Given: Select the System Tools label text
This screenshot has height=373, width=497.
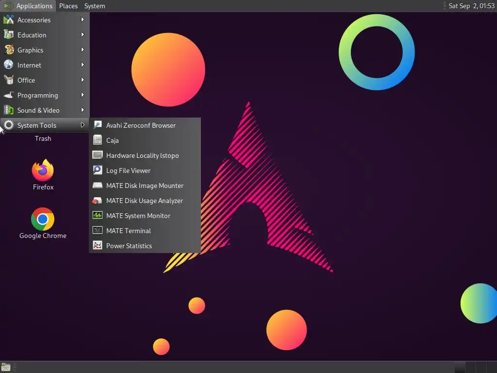Looking at the screenshot, I should point(37,125).
